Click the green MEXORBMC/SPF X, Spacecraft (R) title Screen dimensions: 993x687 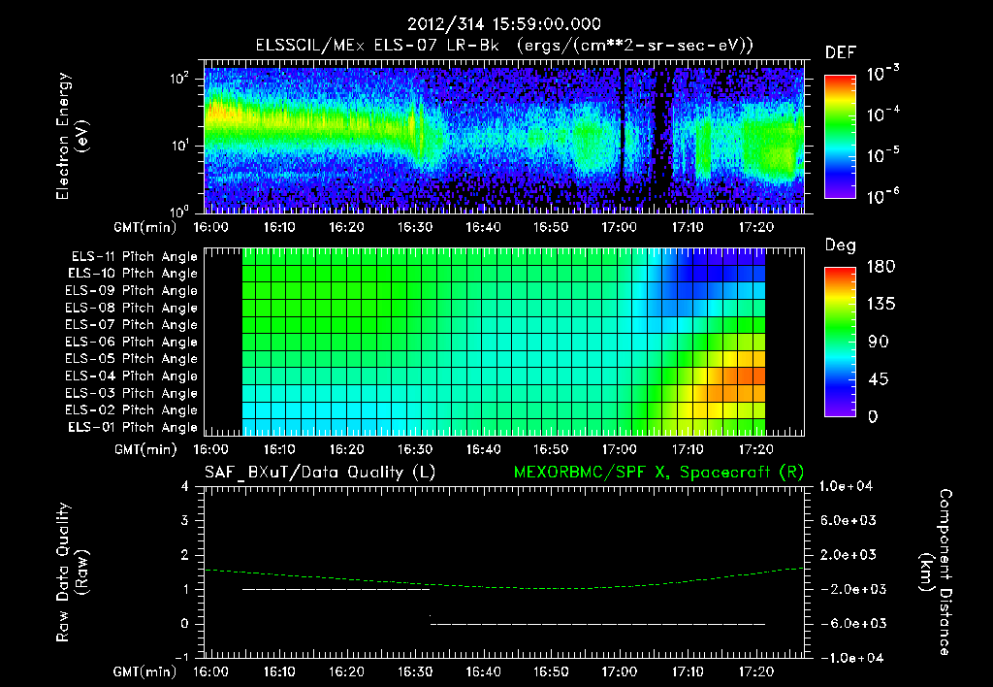click(x=658, y=473)
